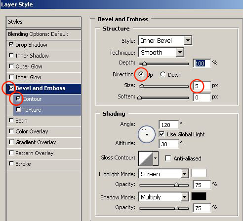The width and height of the screenshot is (243, 221).
Task: Select the Pattern Overlay effect row
Action: click(x=43, y=153)
